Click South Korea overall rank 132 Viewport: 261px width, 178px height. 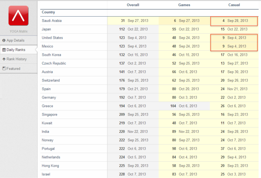122,55
